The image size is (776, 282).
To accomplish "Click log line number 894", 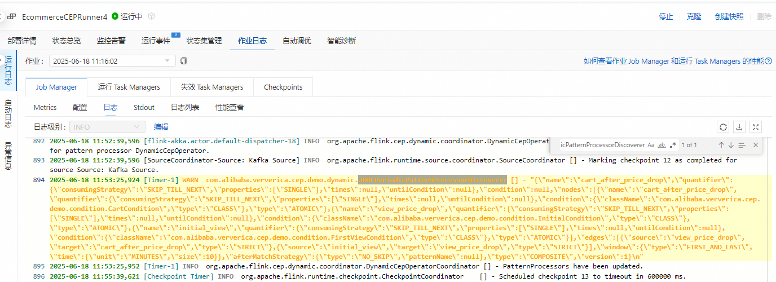I will pyautogui.click(x=38, y=180).
